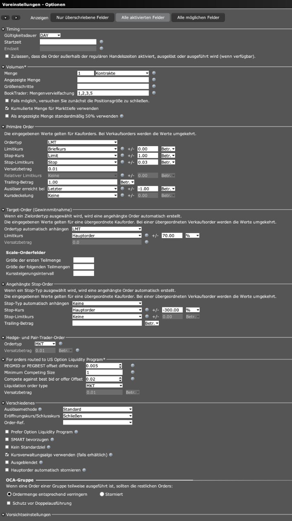Viewport: 292px width, 521px height.
Task: Click the info icon next to Startzeit
Action: point(101,42)
